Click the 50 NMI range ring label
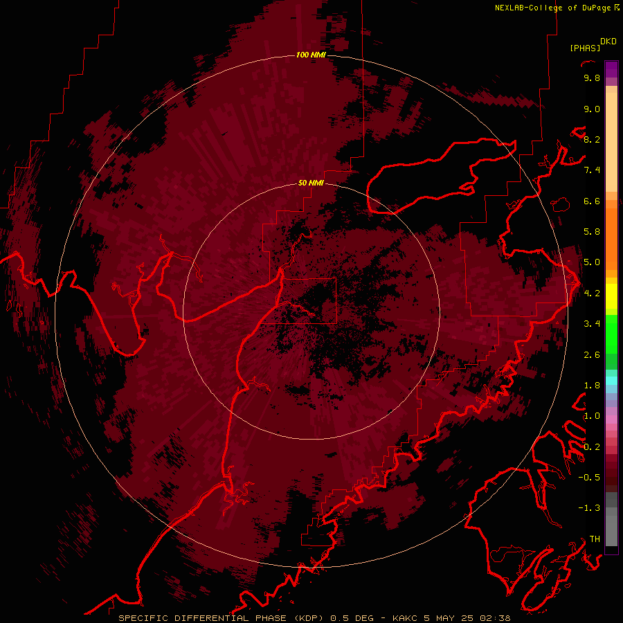The height and width of the screenshot is (623, 623). [311, 183]
